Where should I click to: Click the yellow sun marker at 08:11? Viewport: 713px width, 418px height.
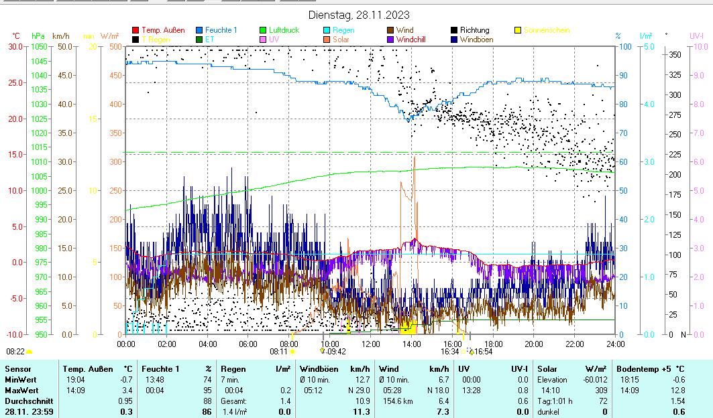tap(292, 351)
